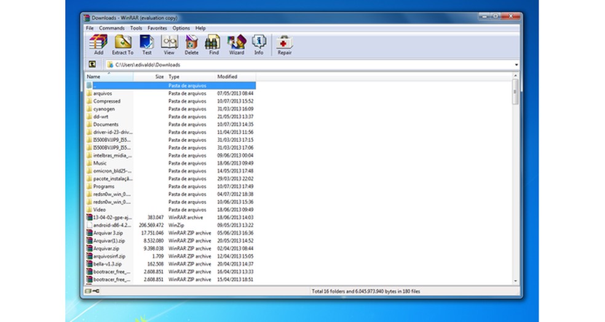
Task: Select the intelbras_midia_... folder
Action: point(113,155)
